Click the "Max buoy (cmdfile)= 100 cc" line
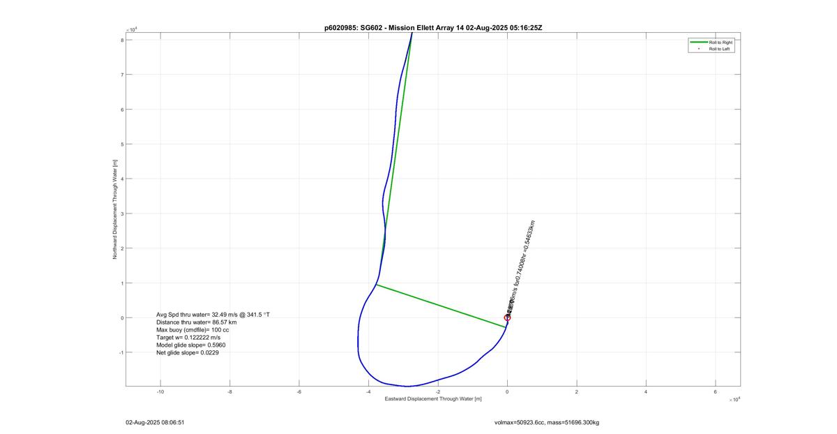Viewport: 837px width, 434px height. [193, 330]
